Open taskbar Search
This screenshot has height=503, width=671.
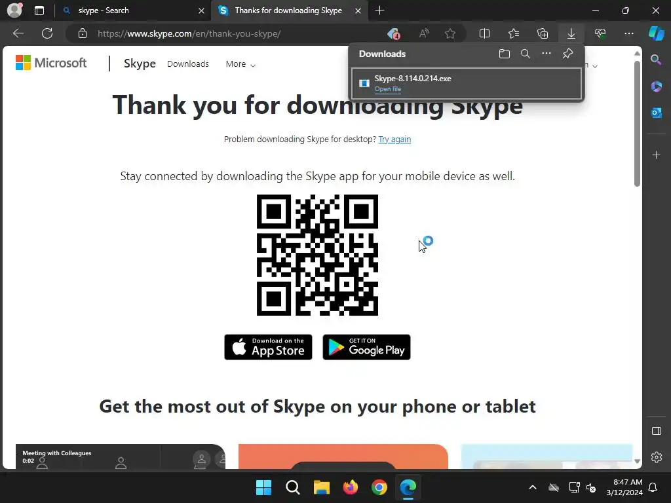pos(293,487)
